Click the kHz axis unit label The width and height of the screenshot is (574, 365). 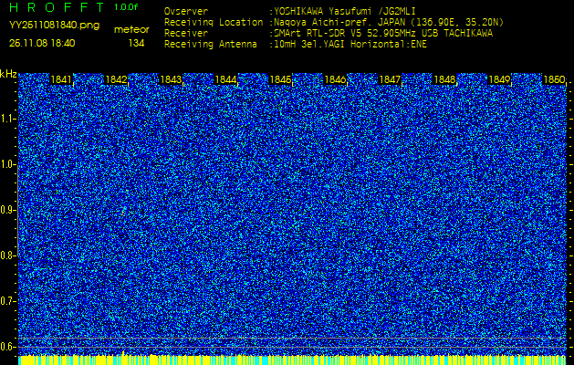(x=8, y=74)
